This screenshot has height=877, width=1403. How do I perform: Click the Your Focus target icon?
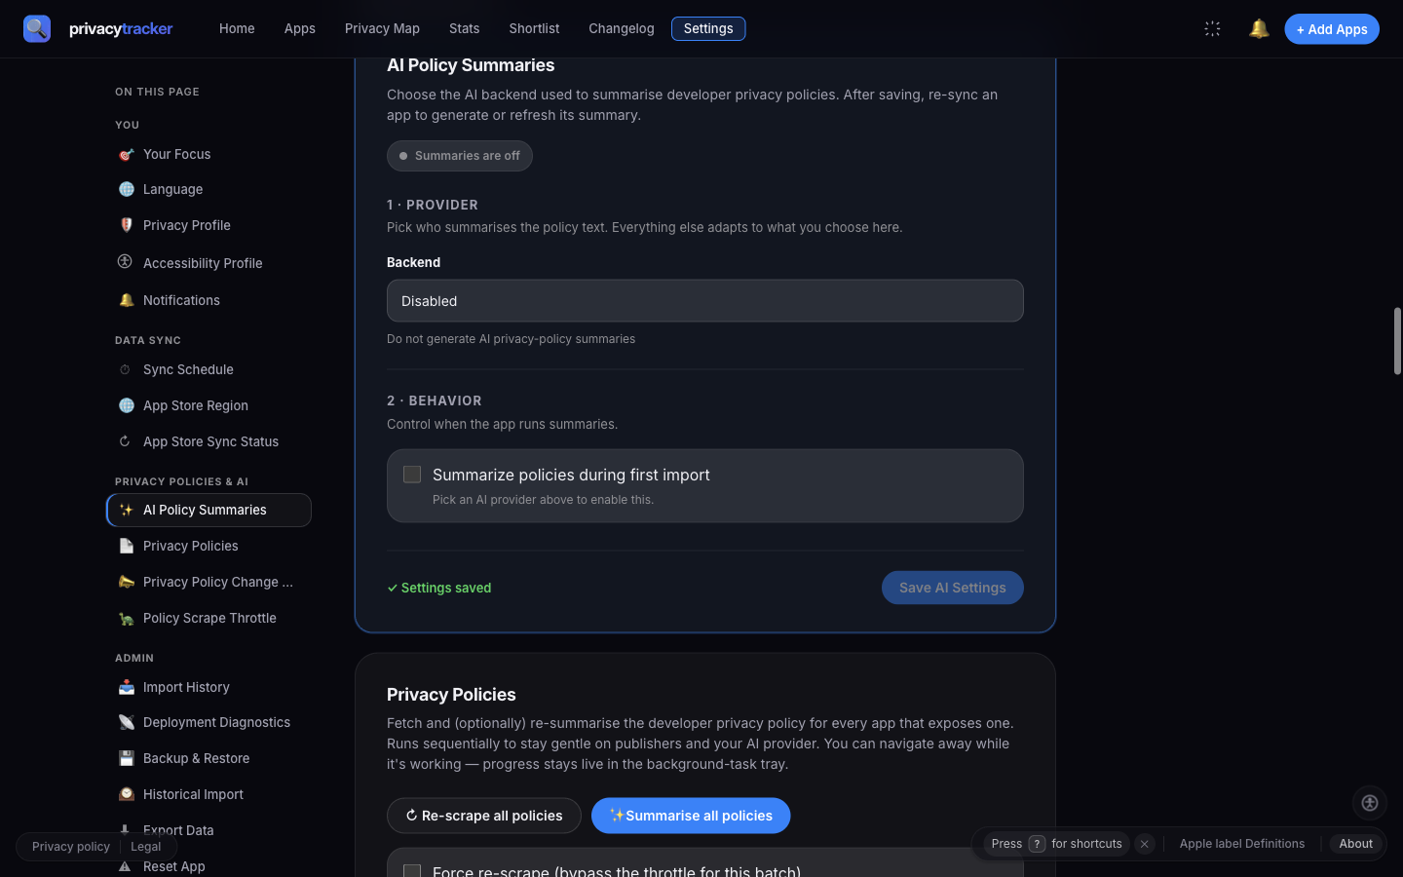coord(126,154)
